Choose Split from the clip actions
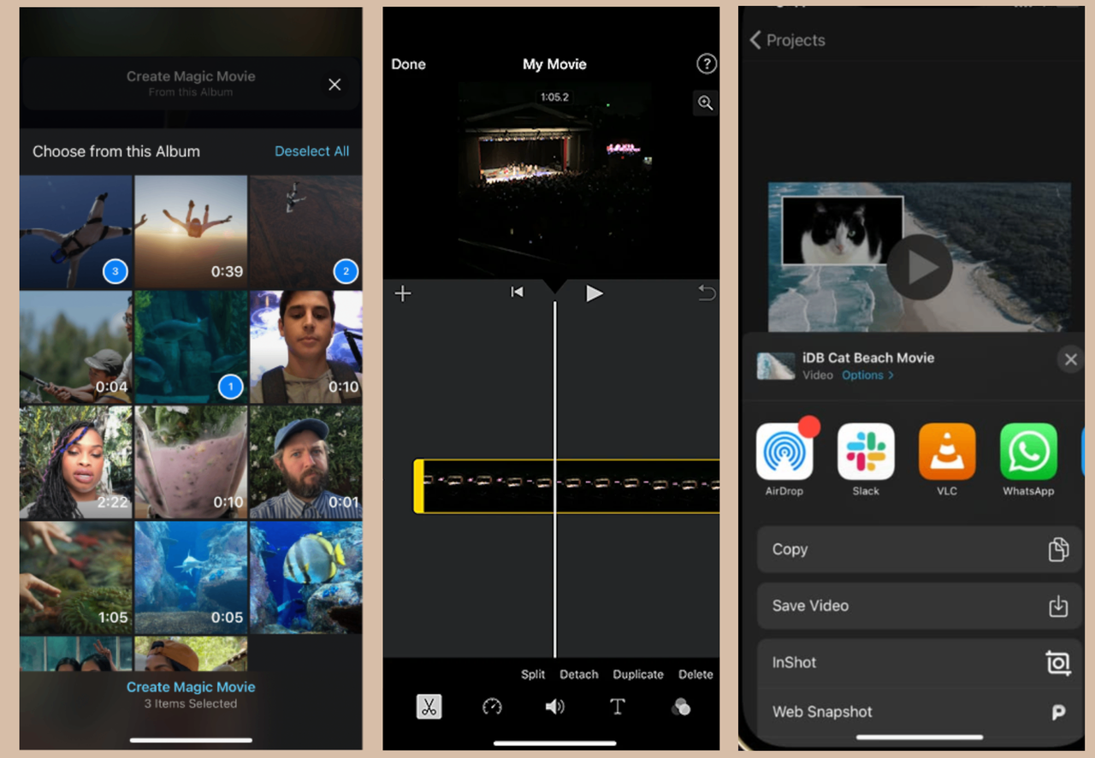 [532, 674]
